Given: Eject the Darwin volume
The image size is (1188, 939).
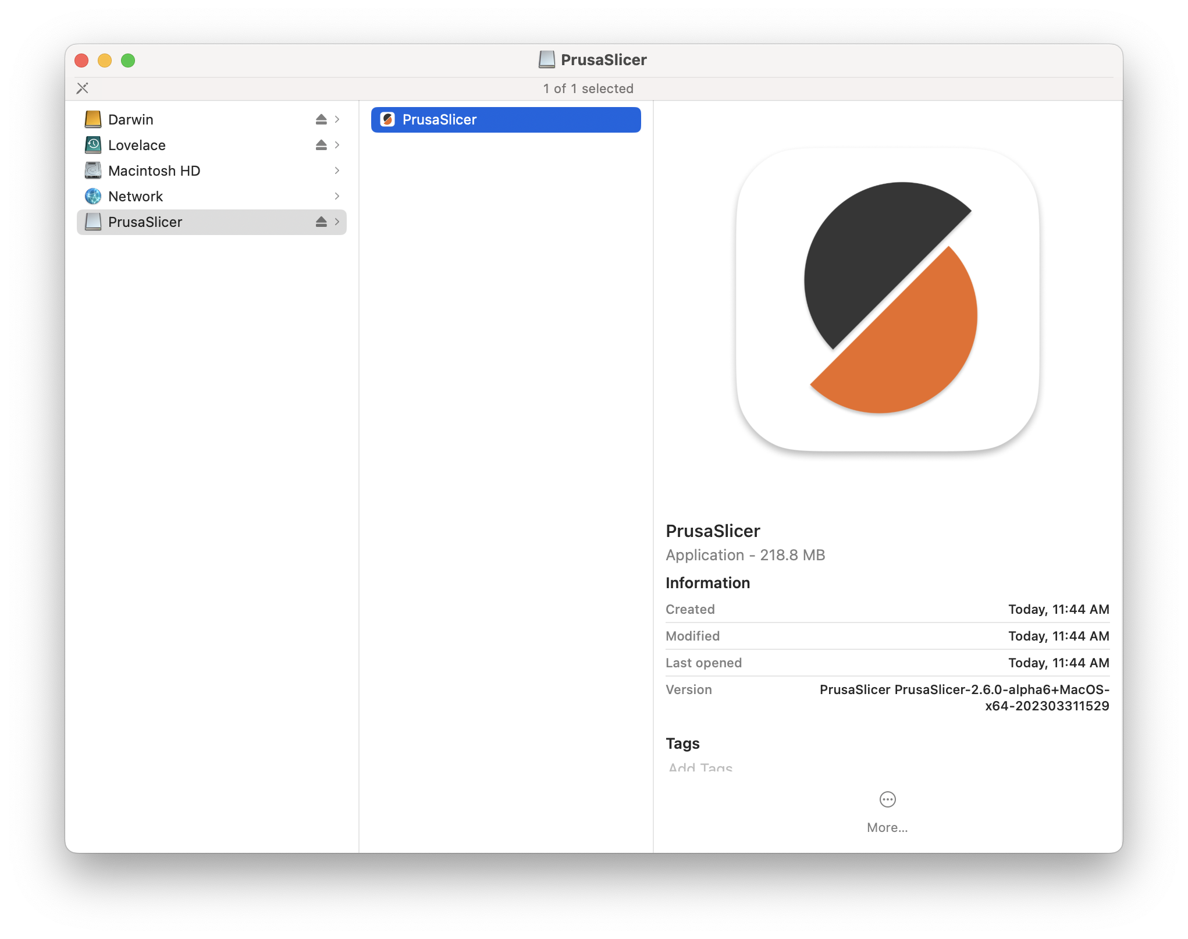Looking at the screenshot, I should pos(321,119).
